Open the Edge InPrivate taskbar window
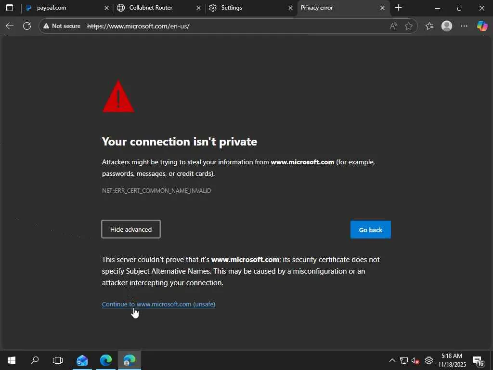 pos(129,360)
